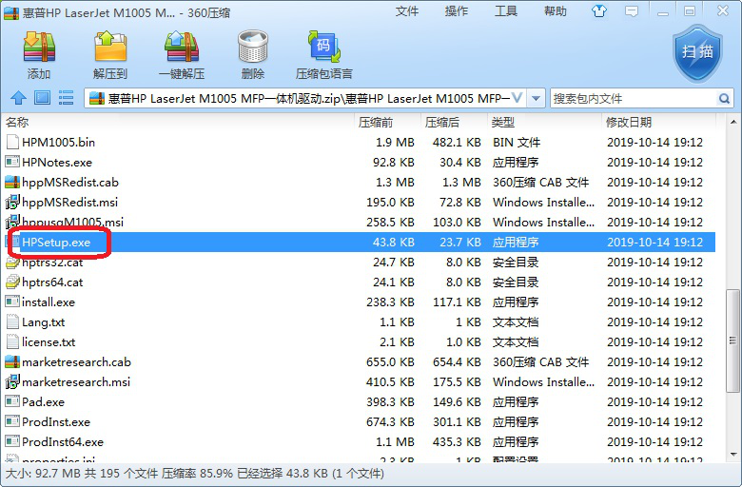Click the archive path address bar
The width and height of the screenshot is (742, 487).
pos(305,98)
